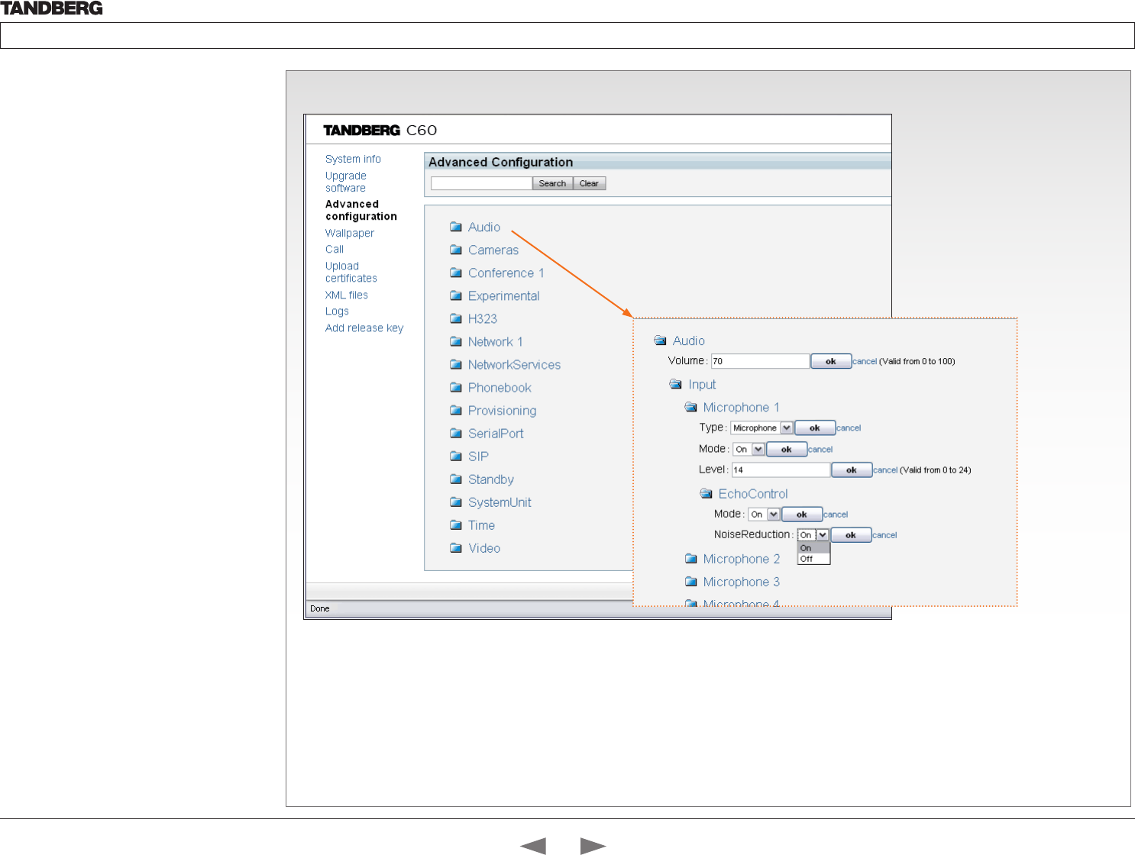Select On in NoiseReduction dropdown list
1135x855 pixels.
coord(813,548)
